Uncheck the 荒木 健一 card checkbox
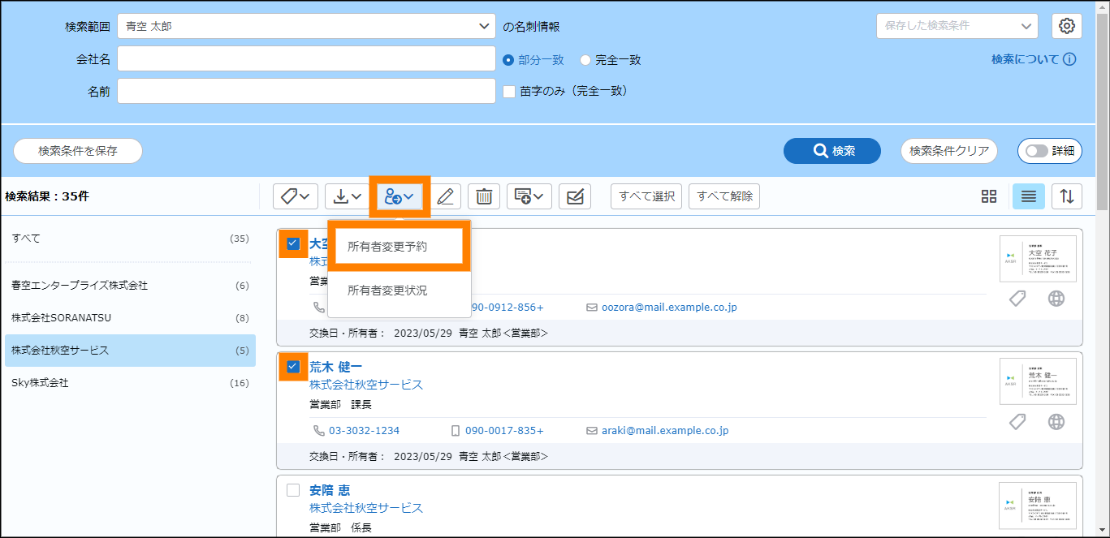1110x538 pixels. click(293, 367)
